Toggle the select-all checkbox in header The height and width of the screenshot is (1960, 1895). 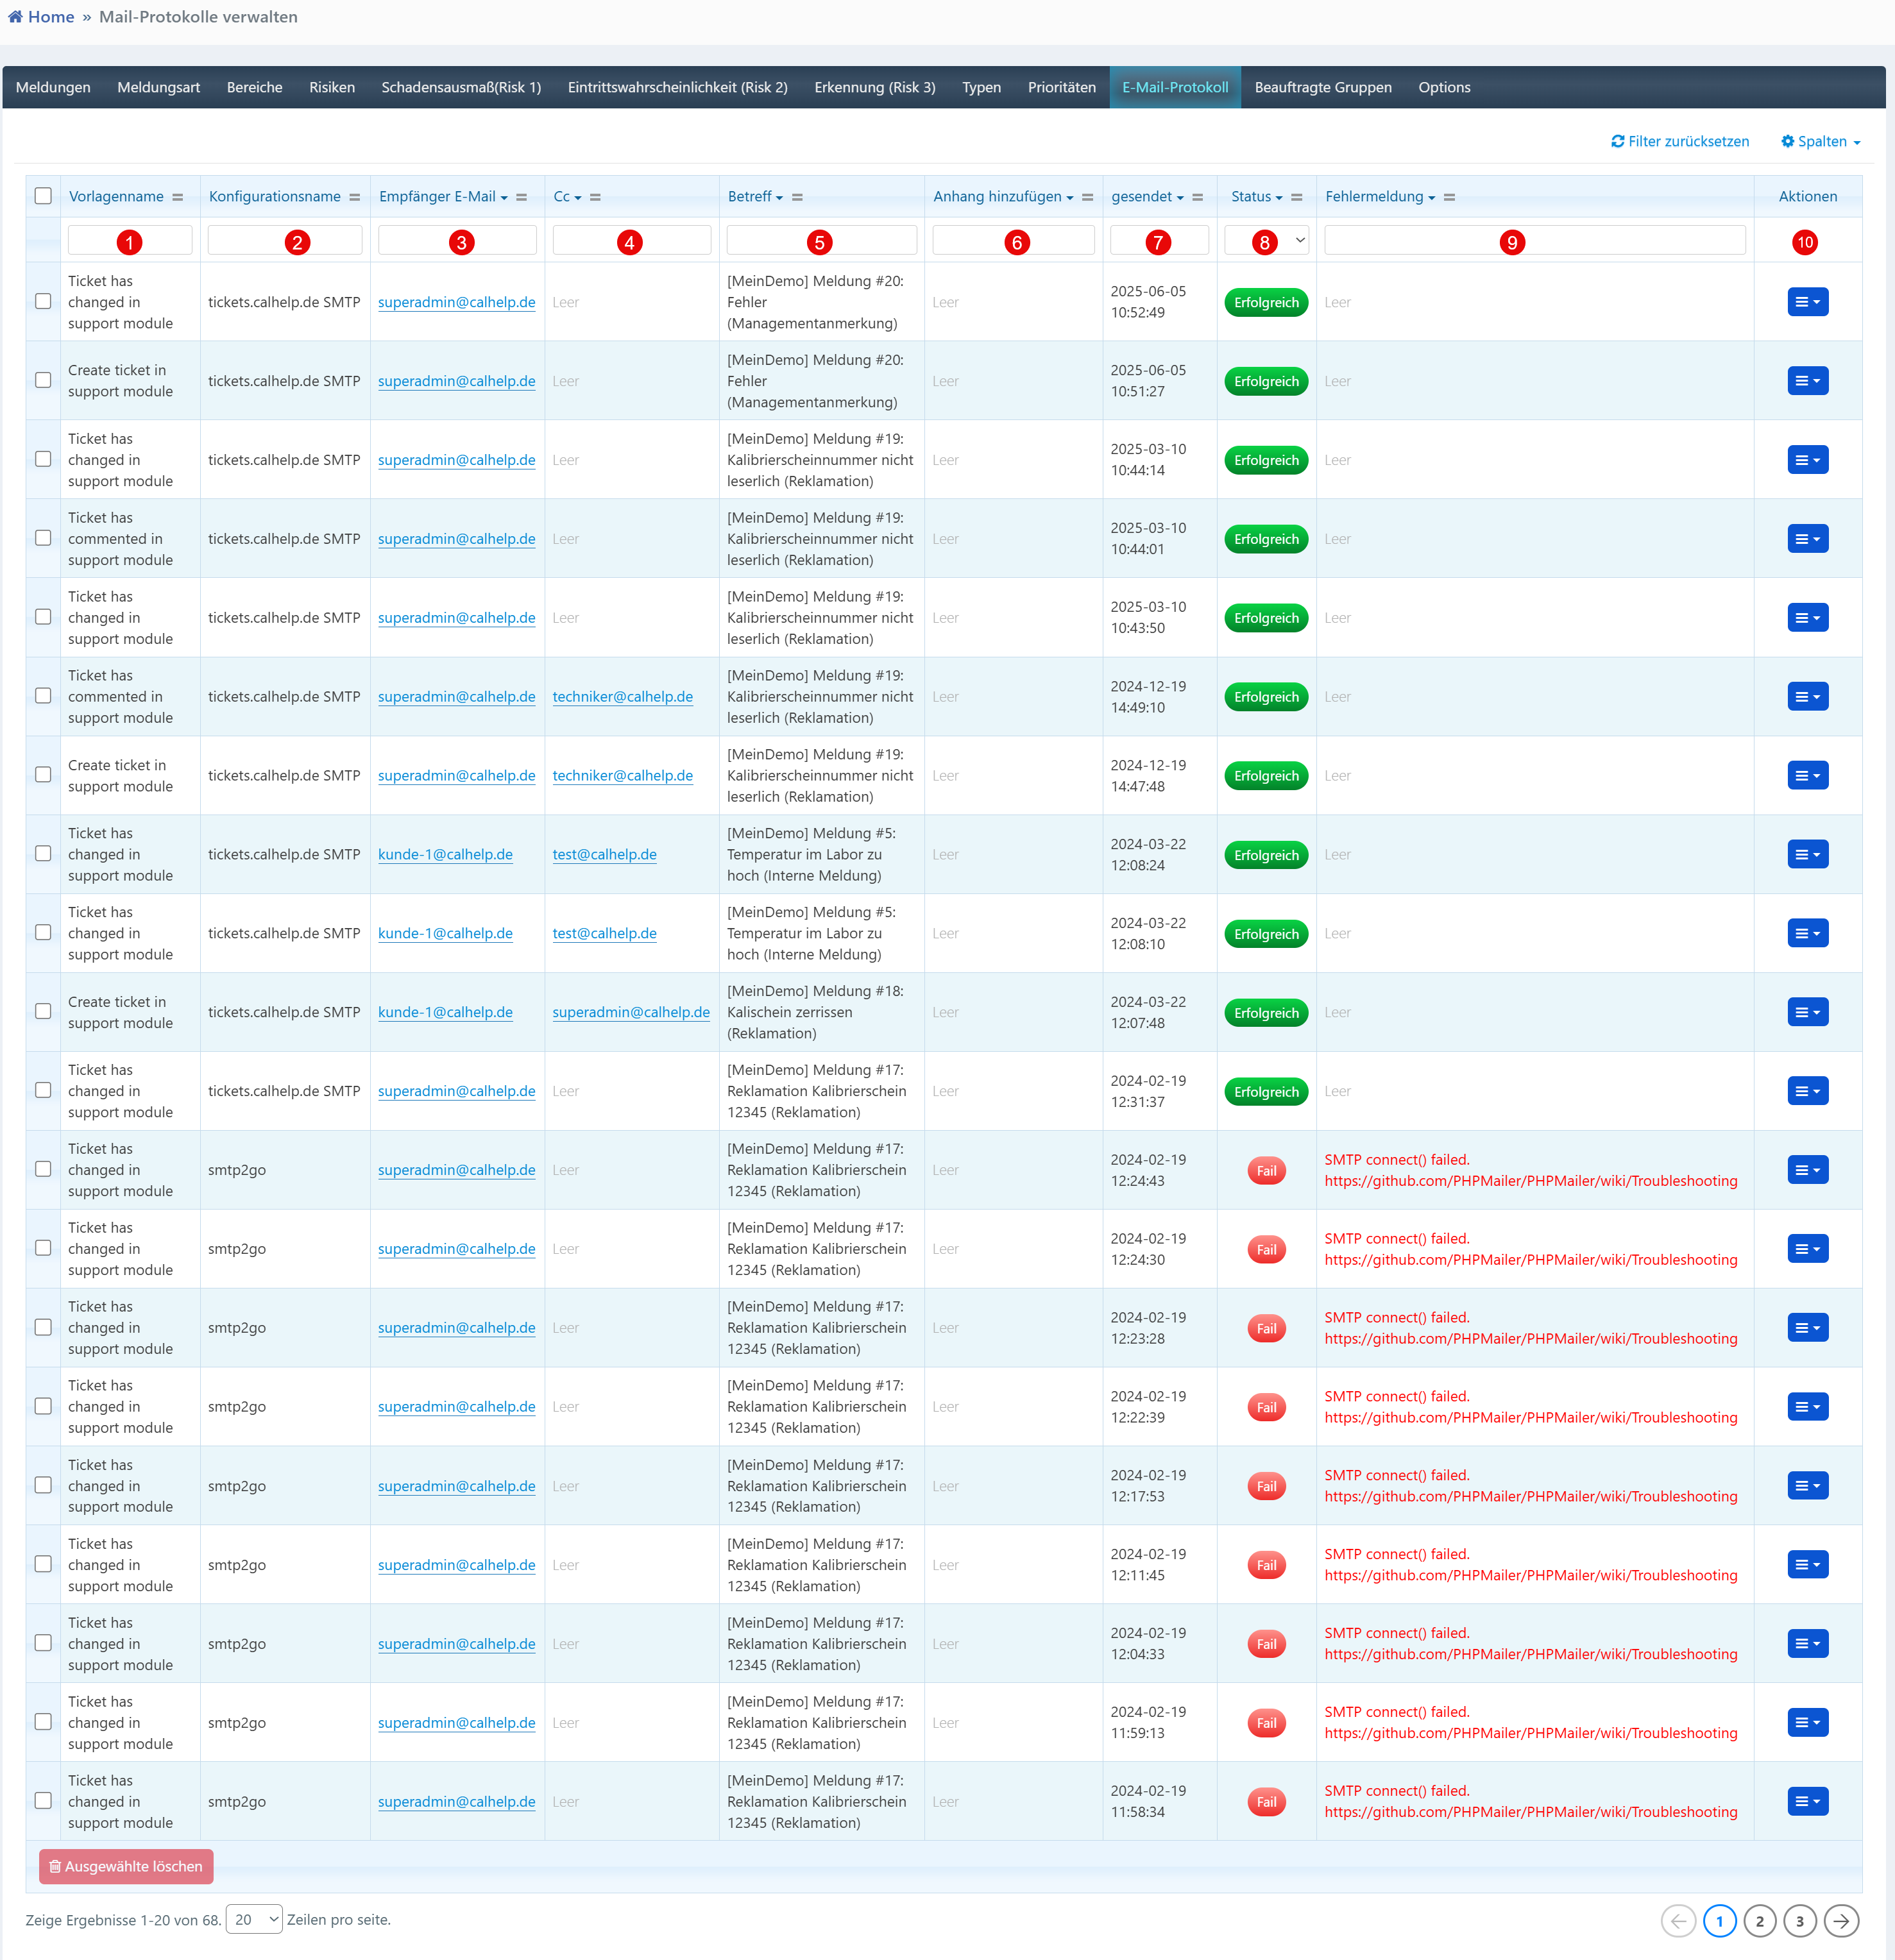click(x=43, y=196)
